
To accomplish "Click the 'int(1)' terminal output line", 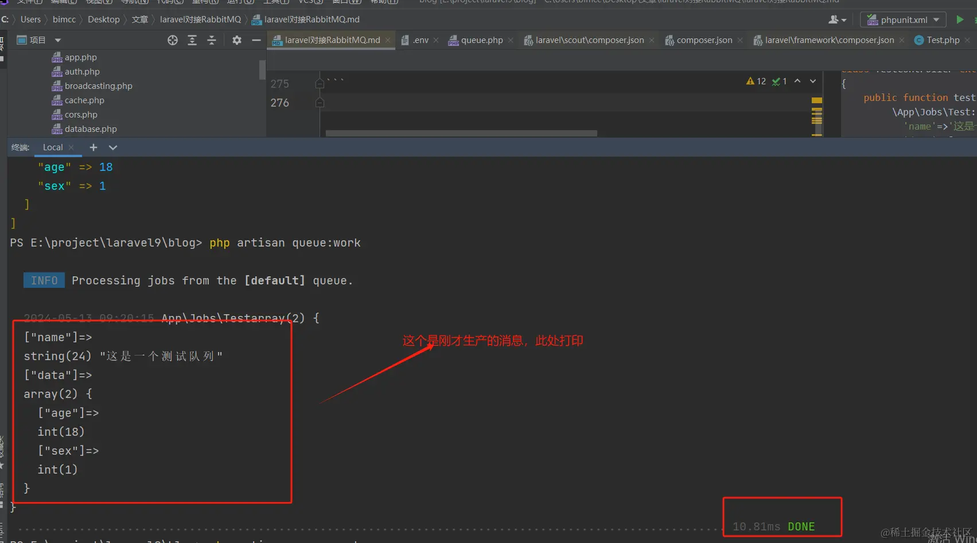I will pos(57,470).
